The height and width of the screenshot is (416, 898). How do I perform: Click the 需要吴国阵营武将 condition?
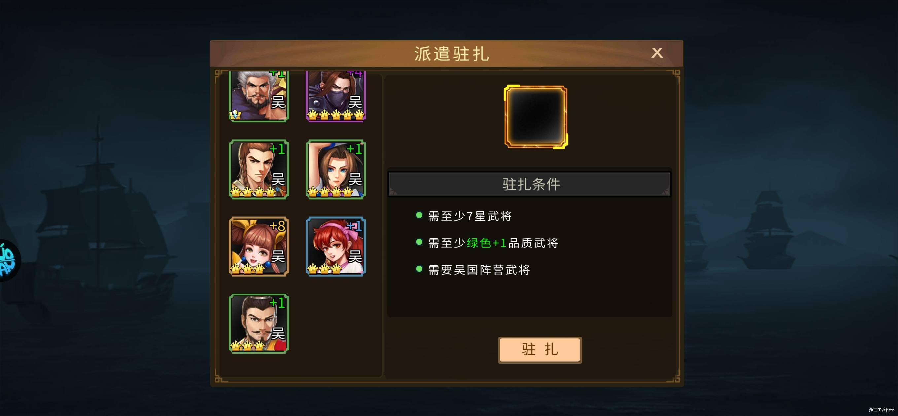coord(479,270)
